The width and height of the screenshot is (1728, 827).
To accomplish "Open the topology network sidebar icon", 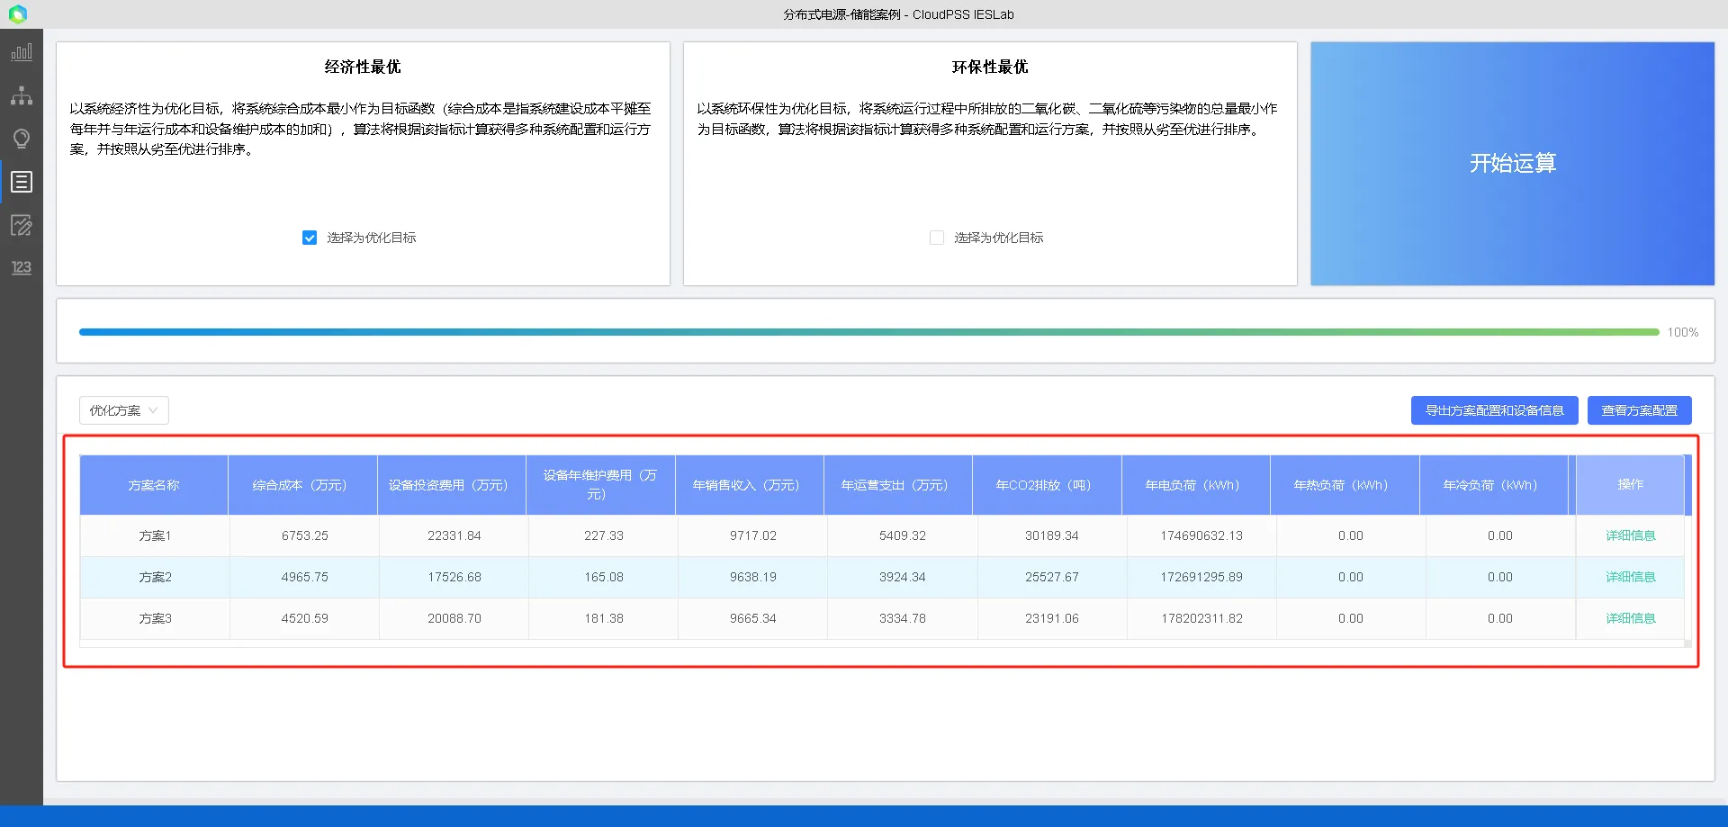I will (x=22, y=95).
